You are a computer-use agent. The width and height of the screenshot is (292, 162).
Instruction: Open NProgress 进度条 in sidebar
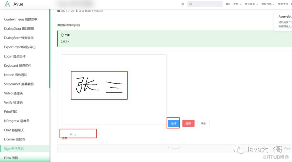(x=17, y=121)
